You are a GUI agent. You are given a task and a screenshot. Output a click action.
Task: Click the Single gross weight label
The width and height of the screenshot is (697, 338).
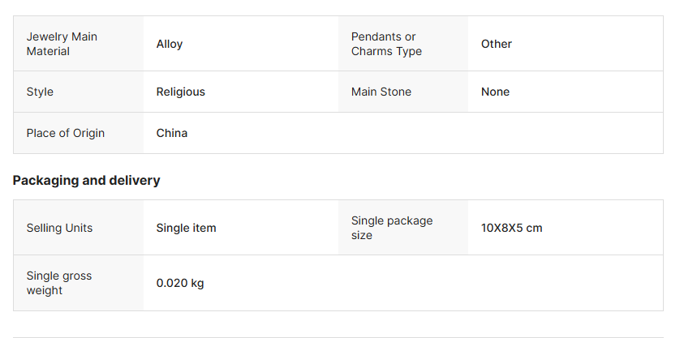(x=58, y=283)
